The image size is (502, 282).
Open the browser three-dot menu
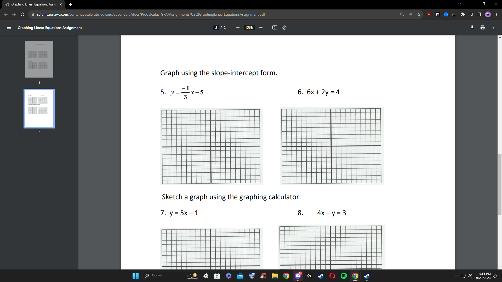point(497,14)
